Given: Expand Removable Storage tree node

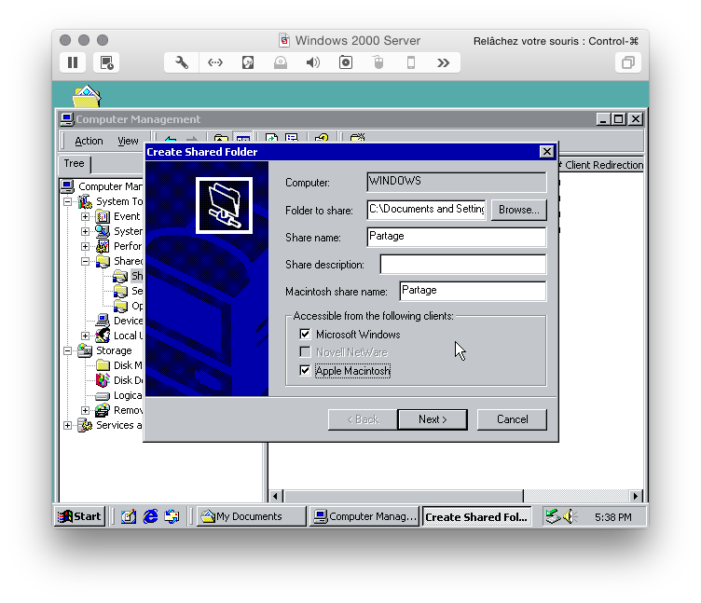Looking at the screenshot, I should click(x=85, y=410).
